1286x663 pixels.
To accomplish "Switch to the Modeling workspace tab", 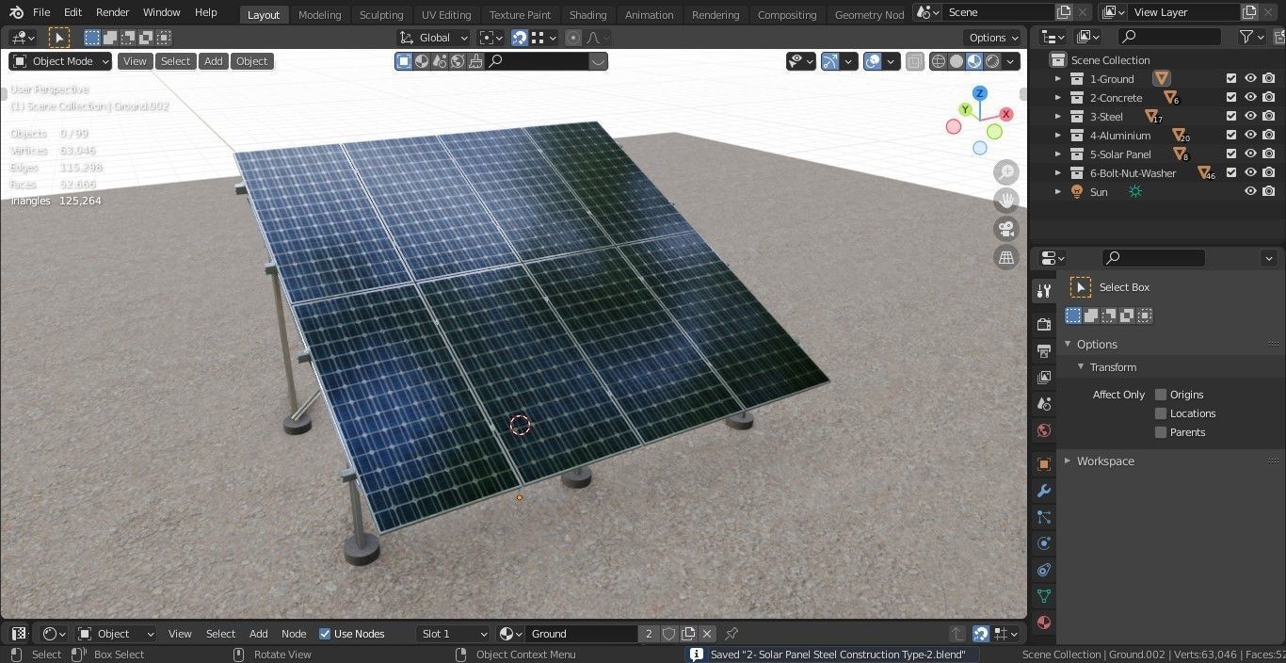I will coord(319,15).
